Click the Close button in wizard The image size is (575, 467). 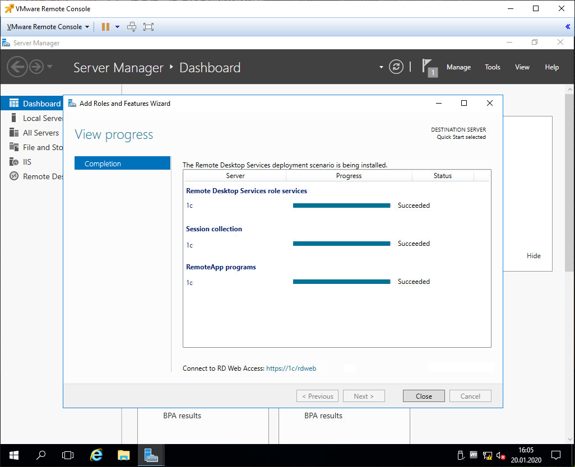click(424, 396)
